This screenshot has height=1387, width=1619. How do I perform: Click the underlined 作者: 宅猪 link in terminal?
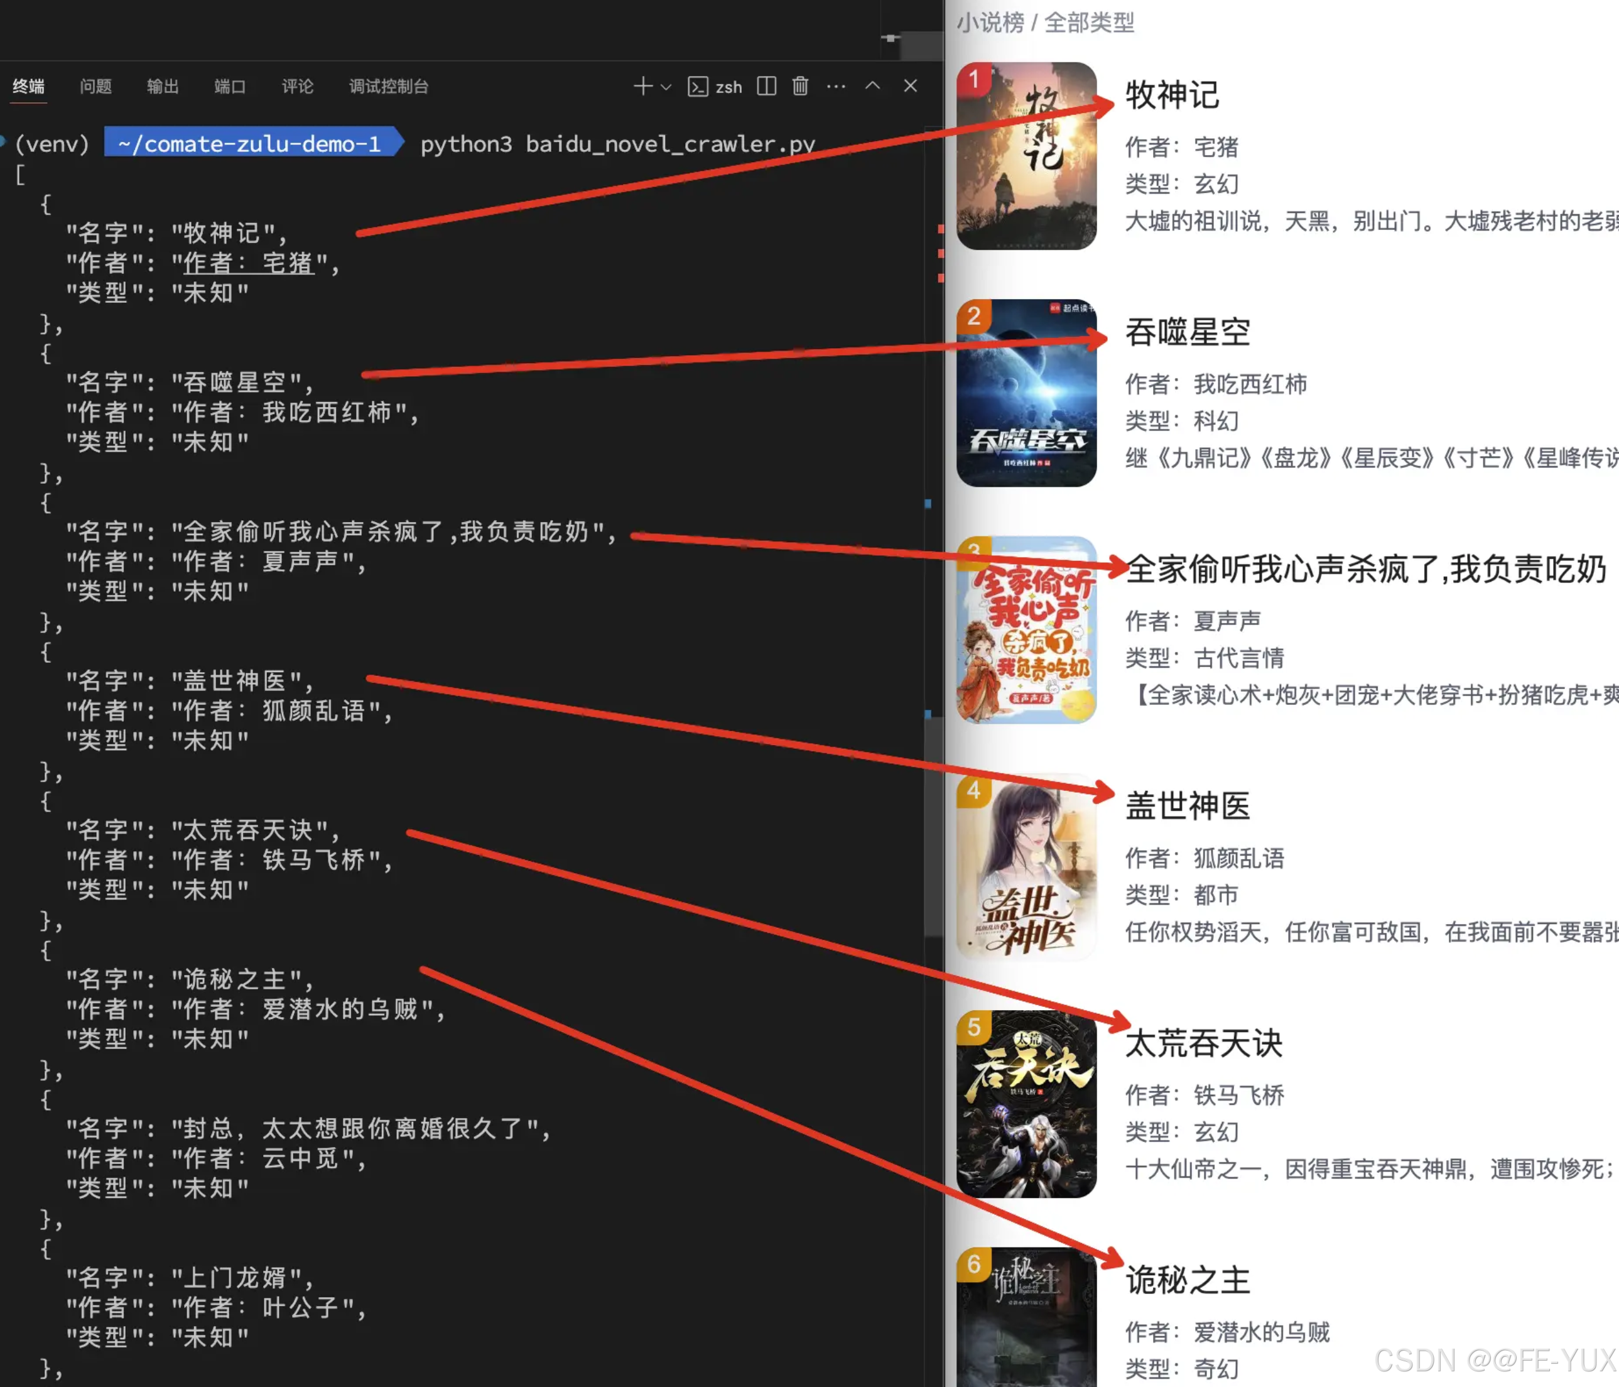249,263
